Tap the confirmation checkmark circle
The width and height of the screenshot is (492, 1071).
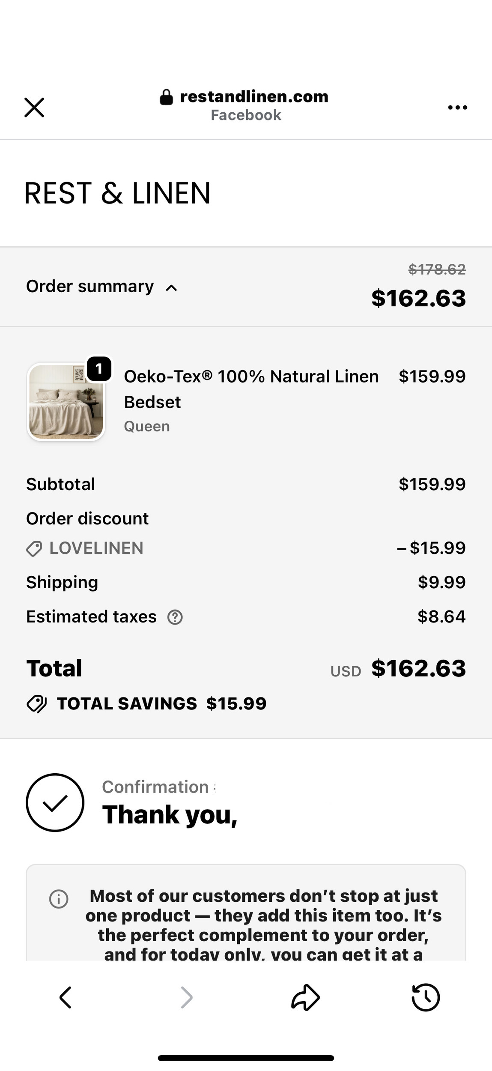[55, 802]
